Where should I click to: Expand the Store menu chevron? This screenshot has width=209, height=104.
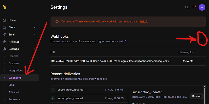(x=35, y=27)
